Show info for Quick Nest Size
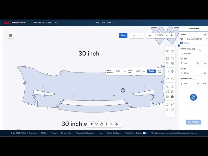The height and width of the screenshot is (156, 208). click(194, 79)
